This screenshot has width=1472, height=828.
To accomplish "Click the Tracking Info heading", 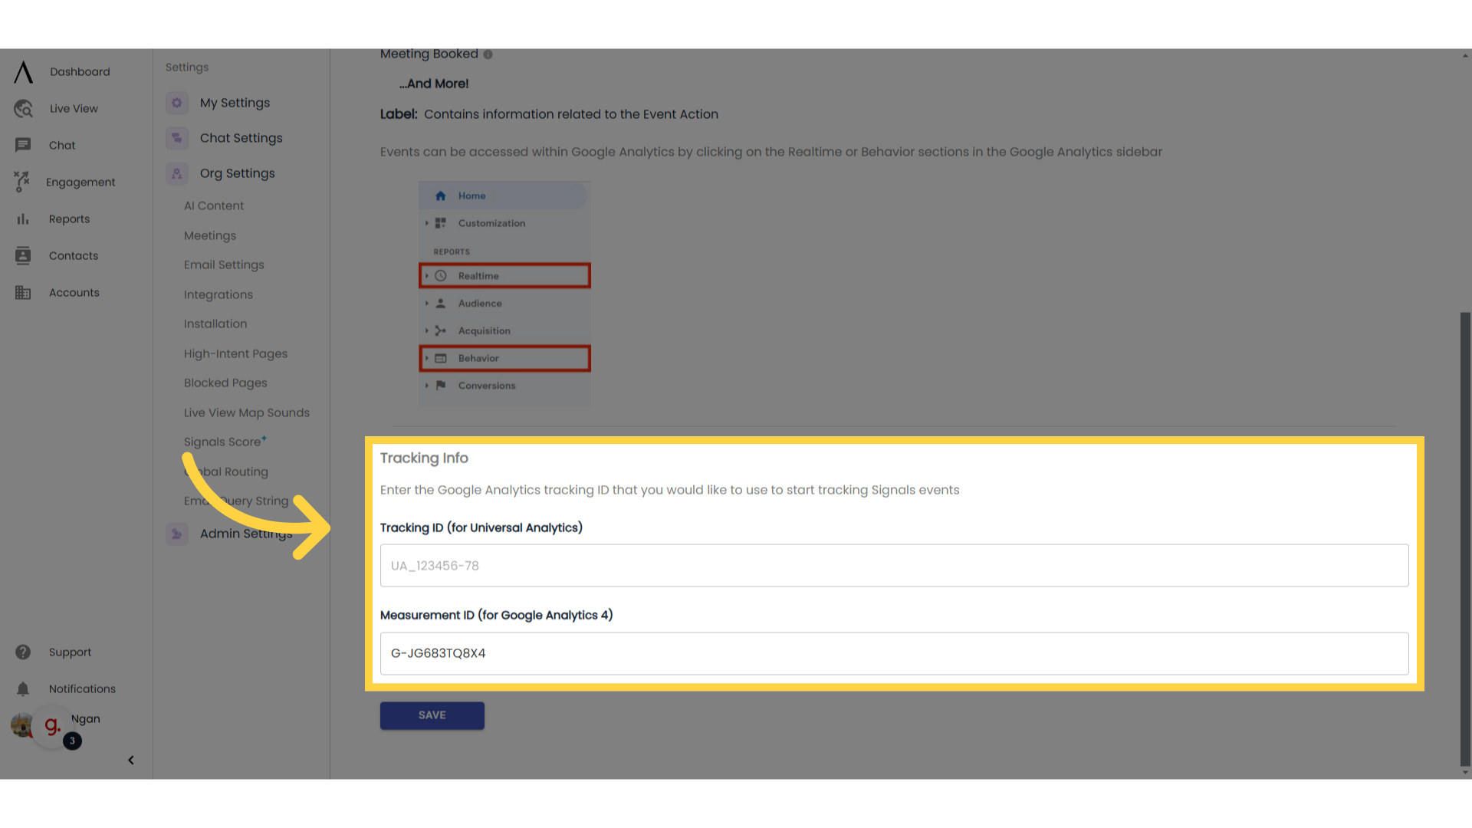I will [424, 458].
